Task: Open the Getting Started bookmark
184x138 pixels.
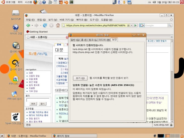Action: [x=37, y=32]
